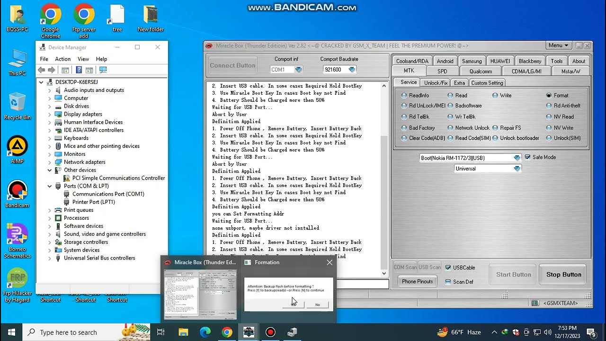This screenshot has height=341, width=606.
Task: Launch AIMP from the desktop
Action: [18, 150]
